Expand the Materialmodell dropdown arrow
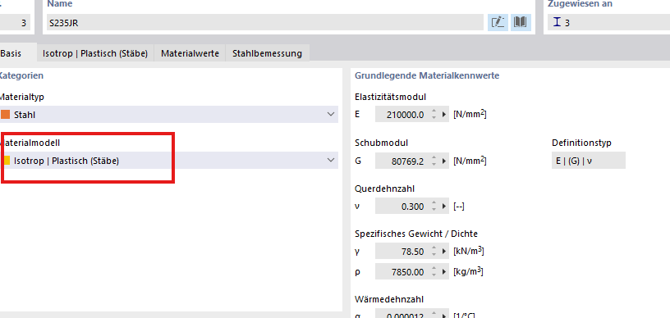Viewport: 670px width, 318px height. 330,161
